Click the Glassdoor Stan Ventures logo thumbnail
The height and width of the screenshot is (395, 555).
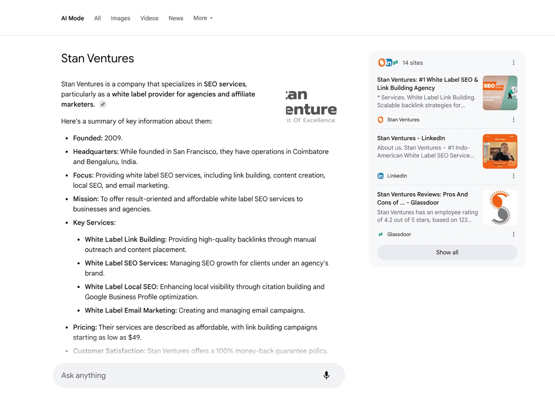(500, 207)
